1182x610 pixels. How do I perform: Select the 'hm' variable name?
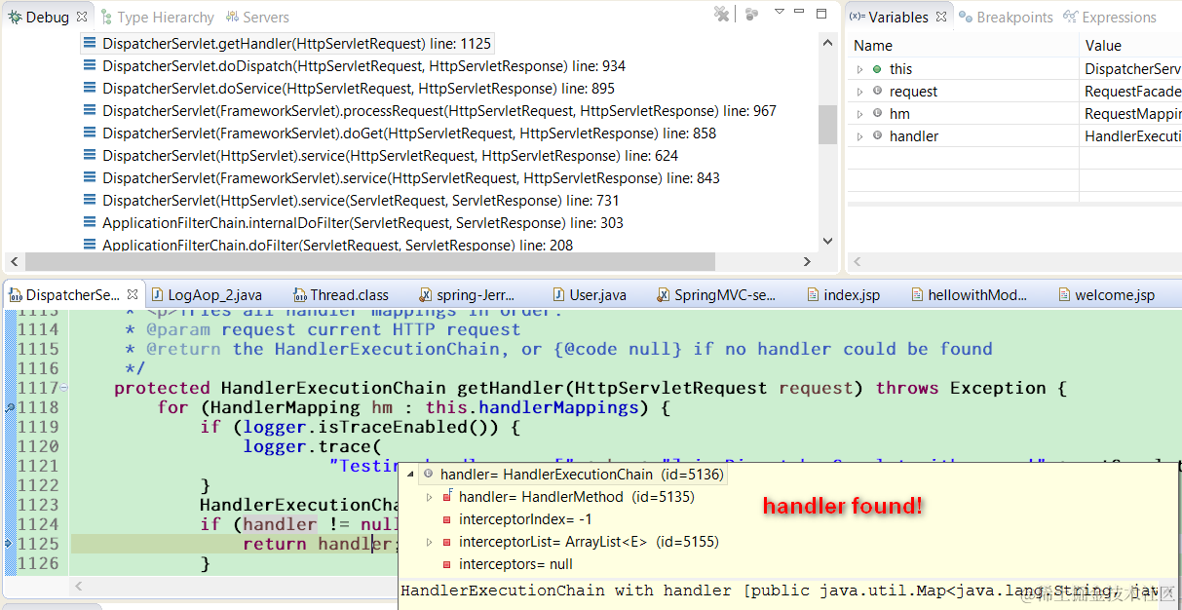899,114
